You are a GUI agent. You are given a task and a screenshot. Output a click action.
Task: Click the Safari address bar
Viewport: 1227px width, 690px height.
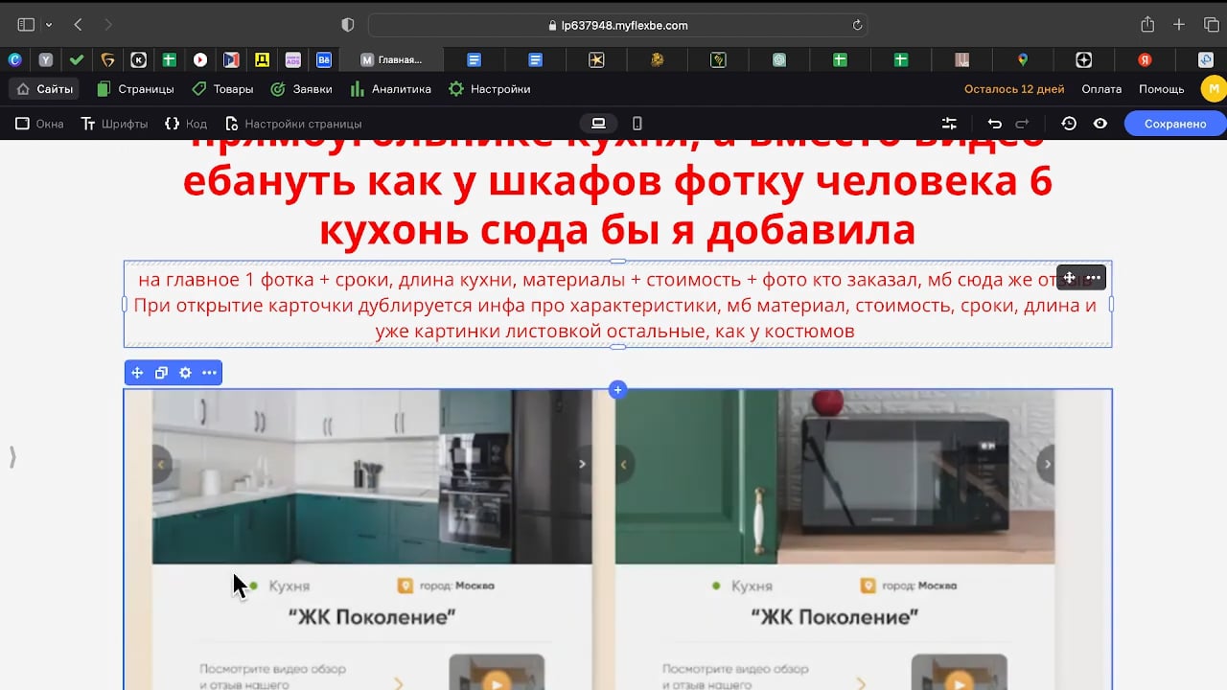(x=617, y=25)
